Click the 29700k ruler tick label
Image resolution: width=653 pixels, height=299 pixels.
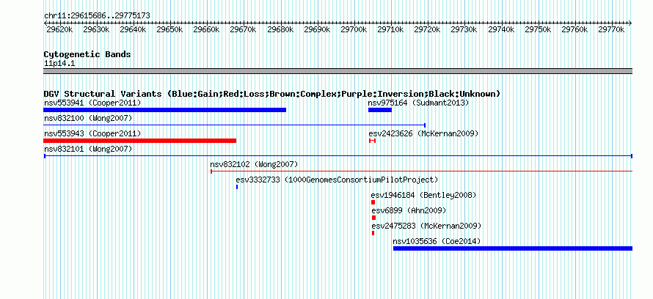(354, 29)
